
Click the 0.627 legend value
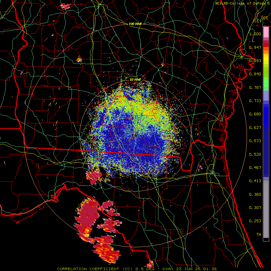255,128
